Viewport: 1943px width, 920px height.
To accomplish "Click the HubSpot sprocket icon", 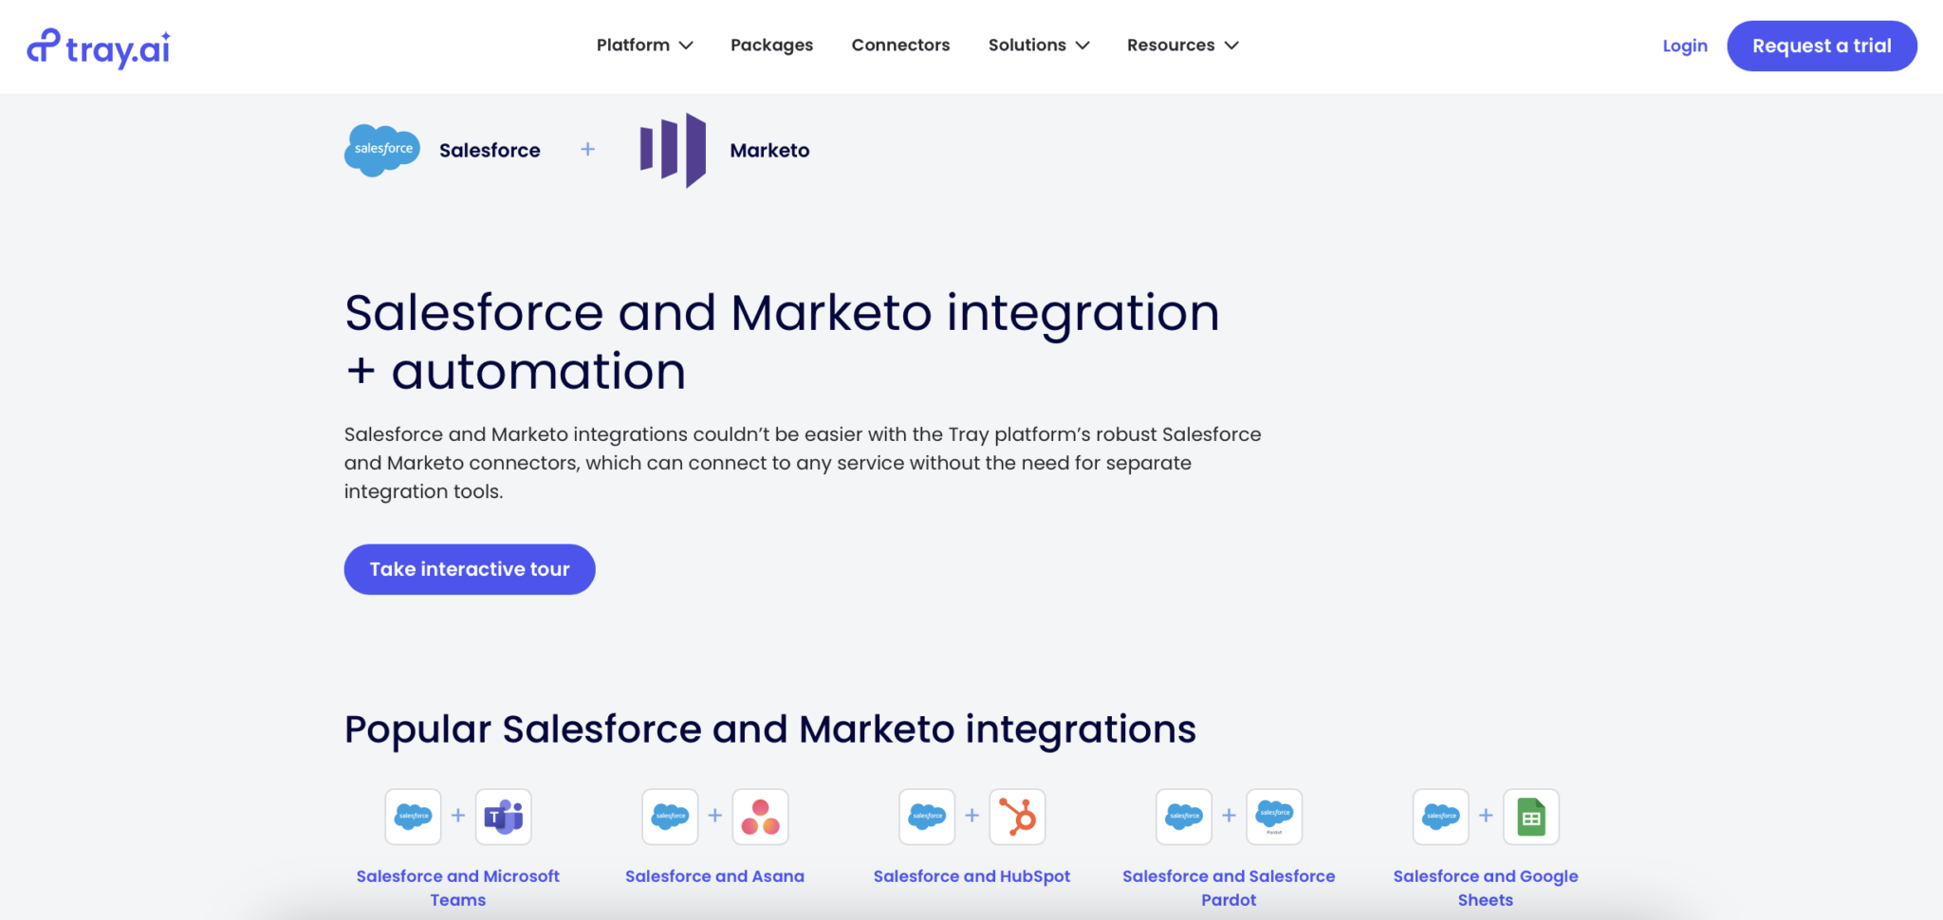I will coord(1017,816).
